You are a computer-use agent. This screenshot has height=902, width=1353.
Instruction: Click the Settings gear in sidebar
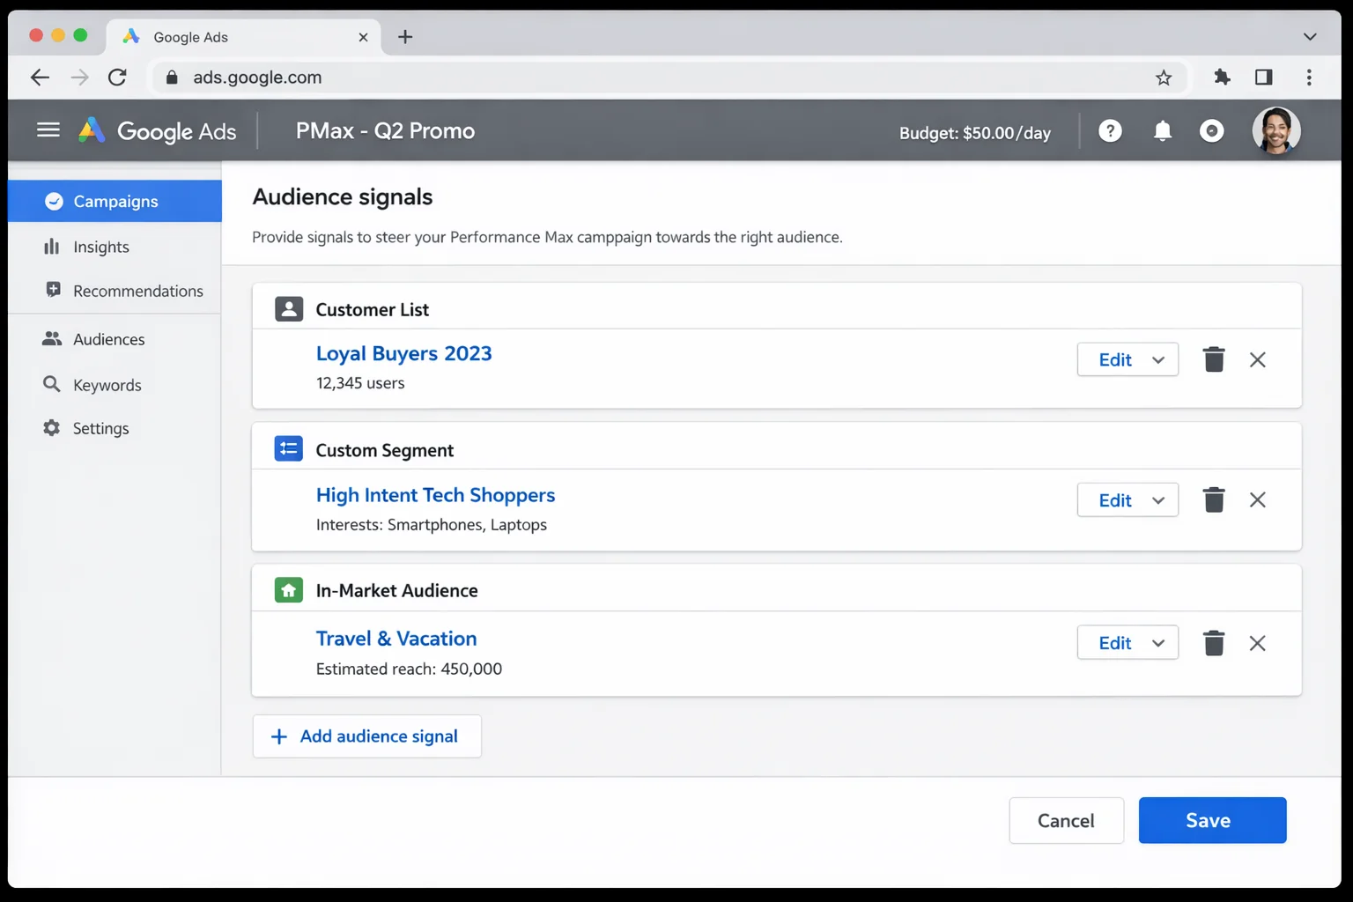pos(54,428)
